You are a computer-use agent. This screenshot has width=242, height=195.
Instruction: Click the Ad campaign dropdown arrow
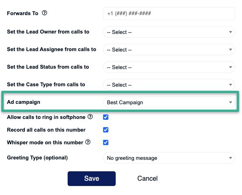pyautogui.click(x=231, y=102)
